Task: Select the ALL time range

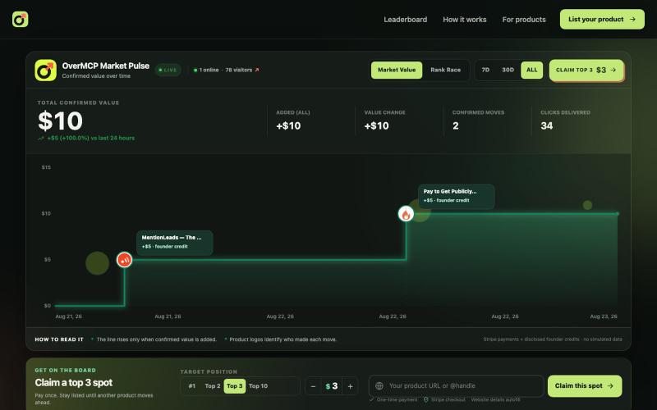Action: tap(531, 70)
